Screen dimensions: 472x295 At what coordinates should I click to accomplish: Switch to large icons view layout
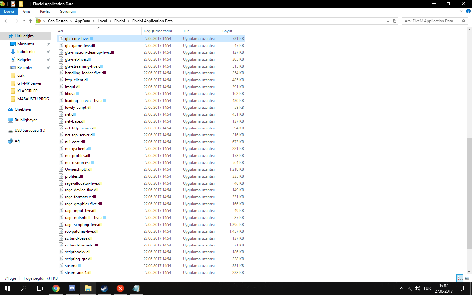click(x=467, y=278)
